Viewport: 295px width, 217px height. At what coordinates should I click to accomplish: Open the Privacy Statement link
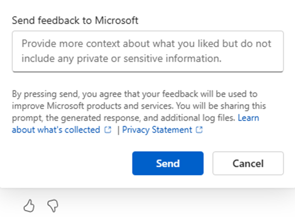(157, 130)
